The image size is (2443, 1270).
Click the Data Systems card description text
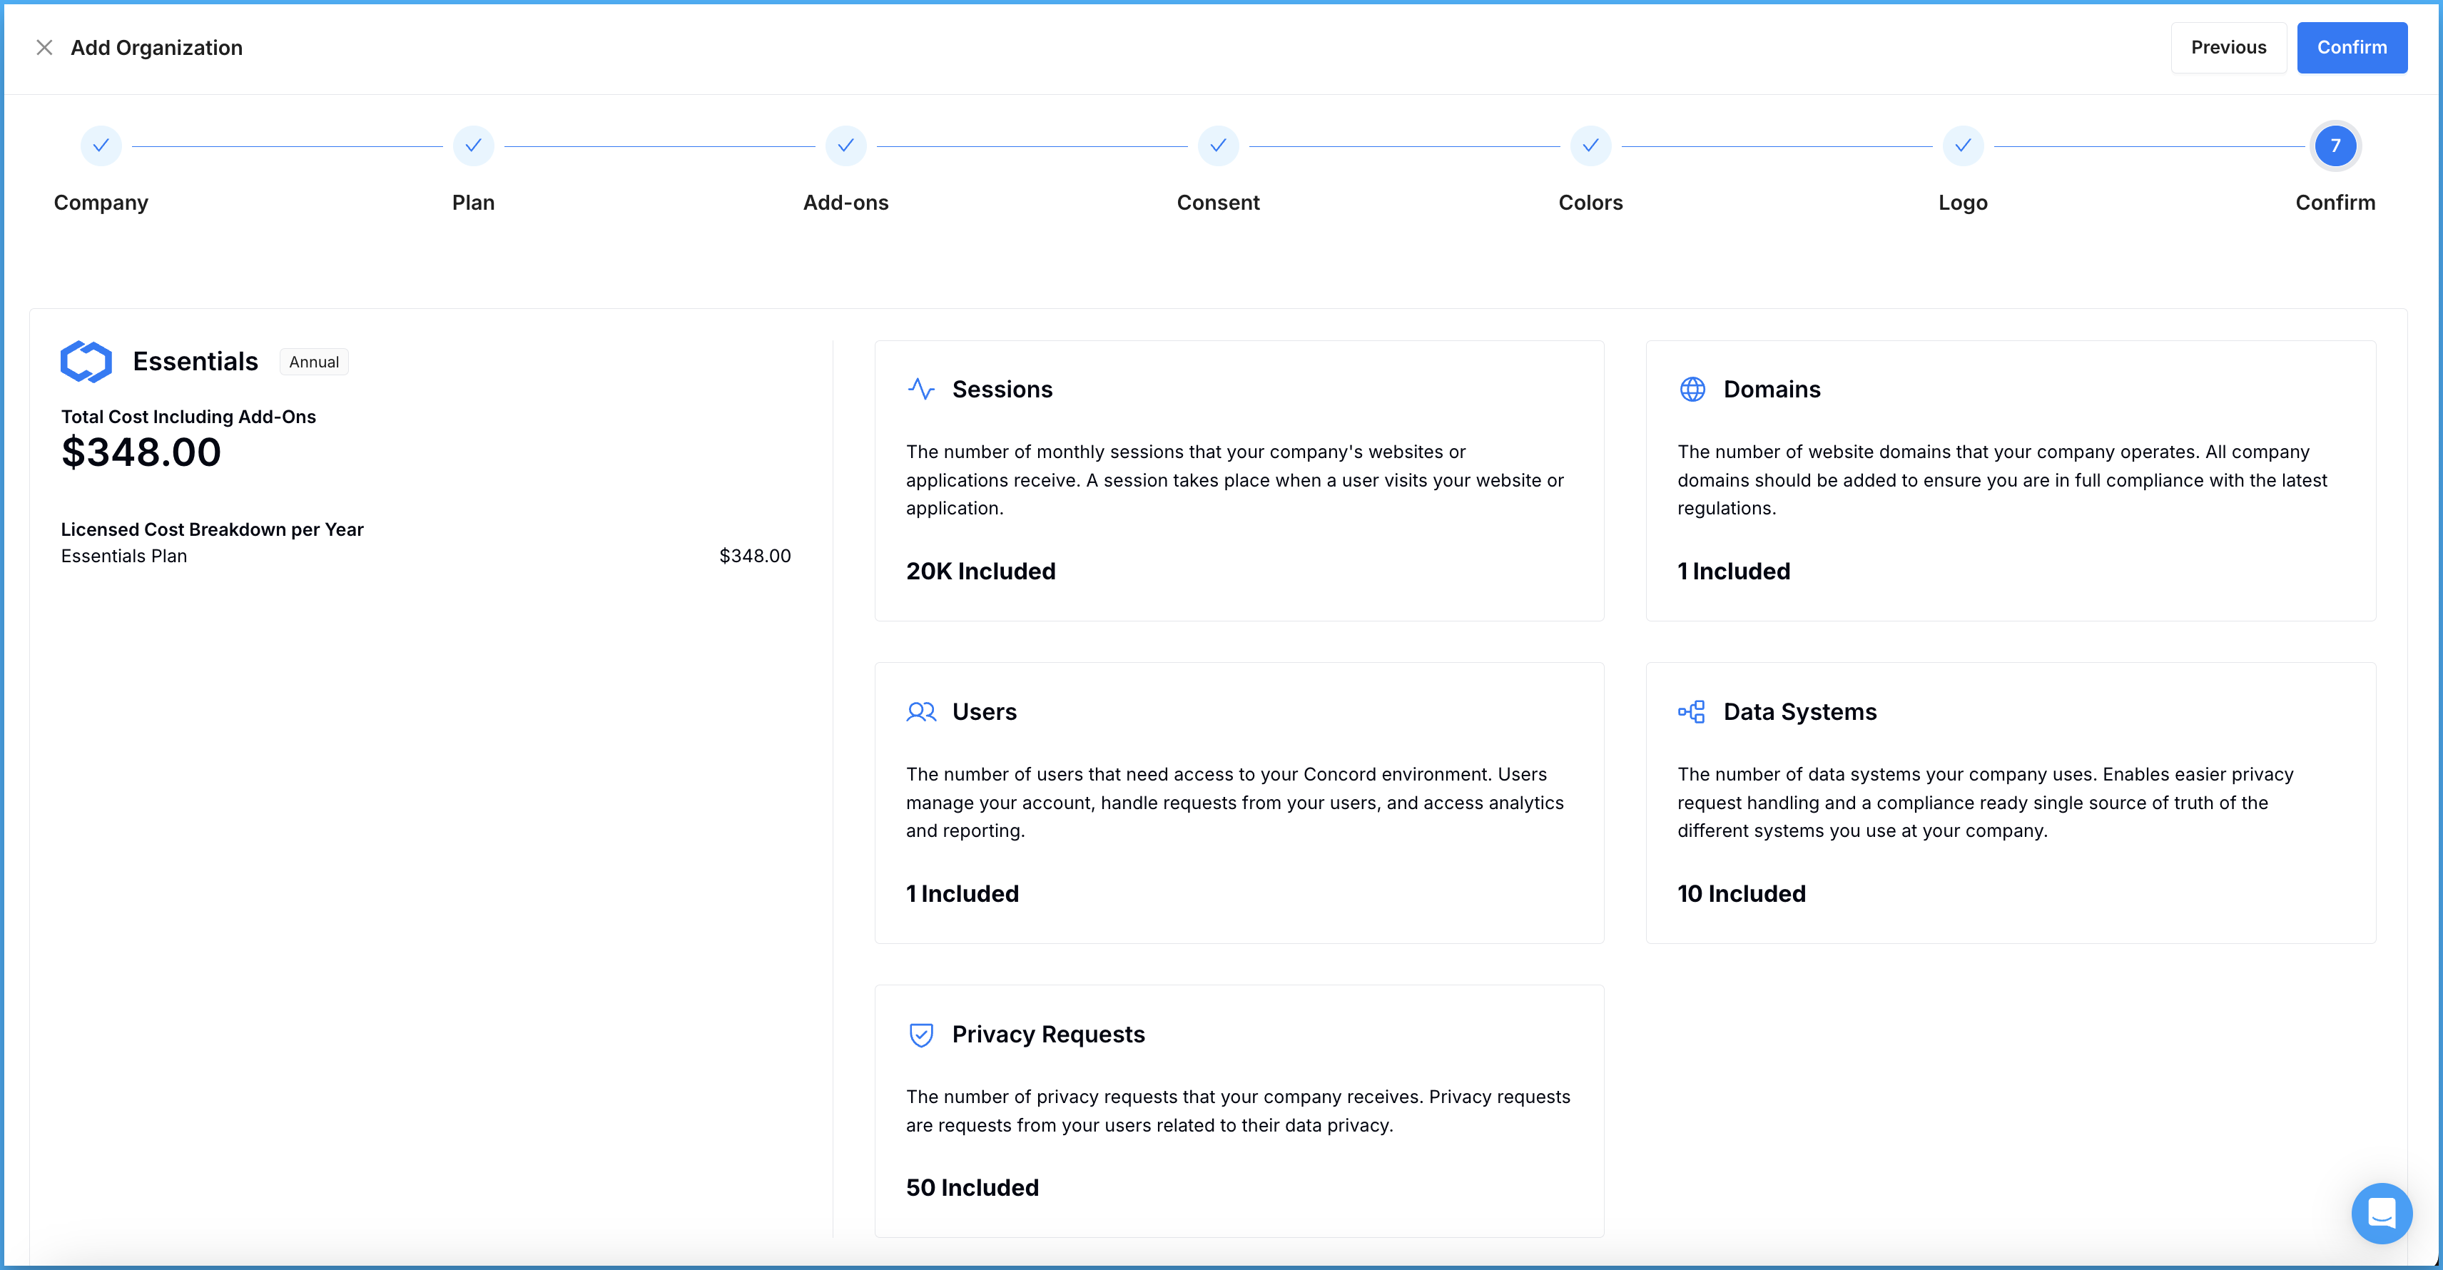tap(1985, 803)
